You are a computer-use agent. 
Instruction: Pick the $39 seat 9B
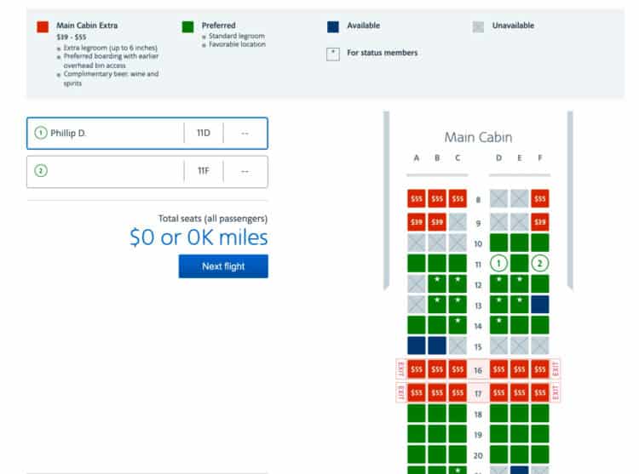pyautogui.click(x=437, y=220)
